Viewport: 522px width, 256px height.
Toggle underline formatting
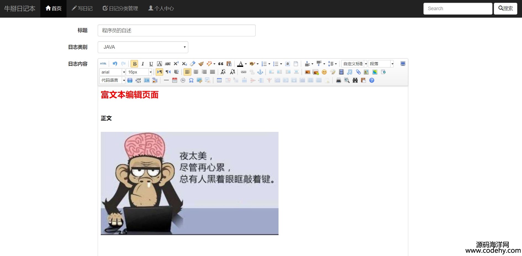151,64
